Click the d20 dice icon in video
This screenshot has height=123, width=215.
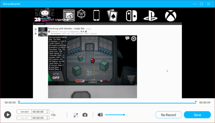click(x=81, y=14)
